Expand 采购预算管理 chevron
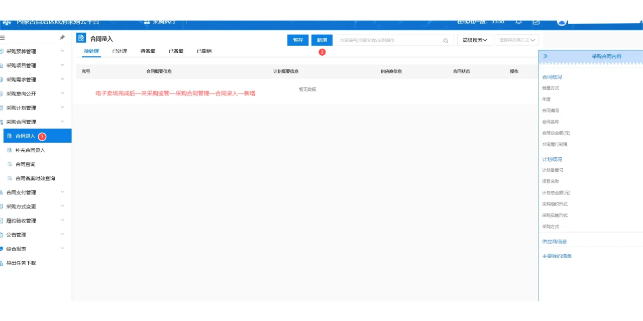This screenshot has width=643, height=321. (x=62, y=51)
